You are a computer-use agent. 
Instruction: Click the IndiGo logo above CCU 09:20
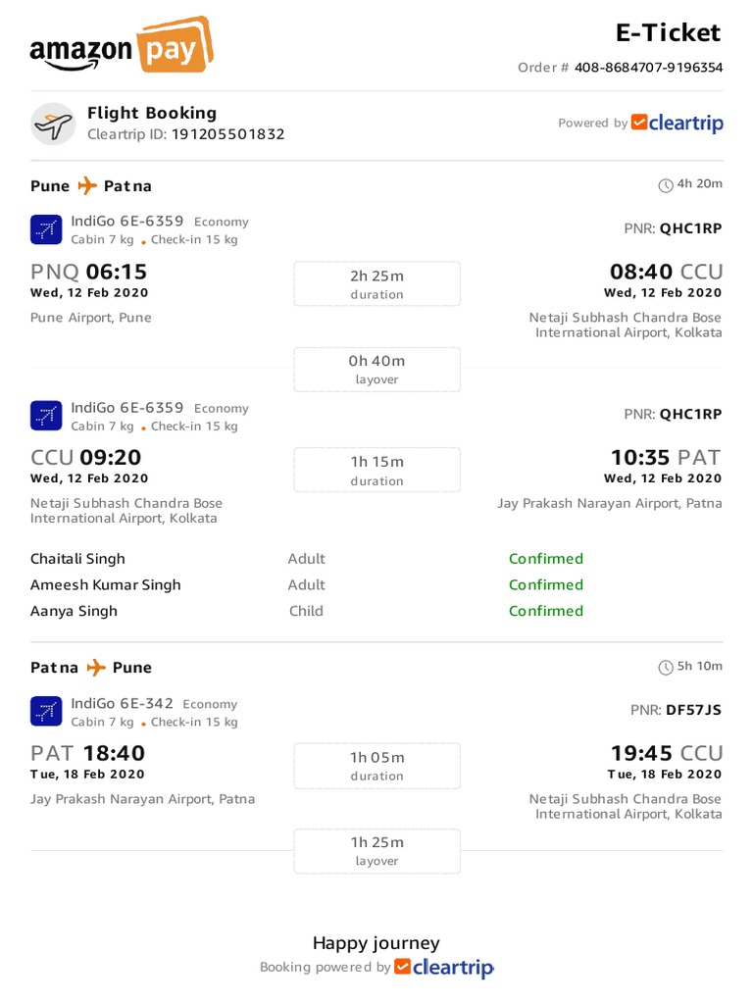click(46, 416)
